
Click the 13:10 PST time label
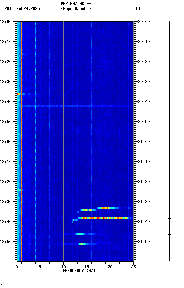(6, 162)
